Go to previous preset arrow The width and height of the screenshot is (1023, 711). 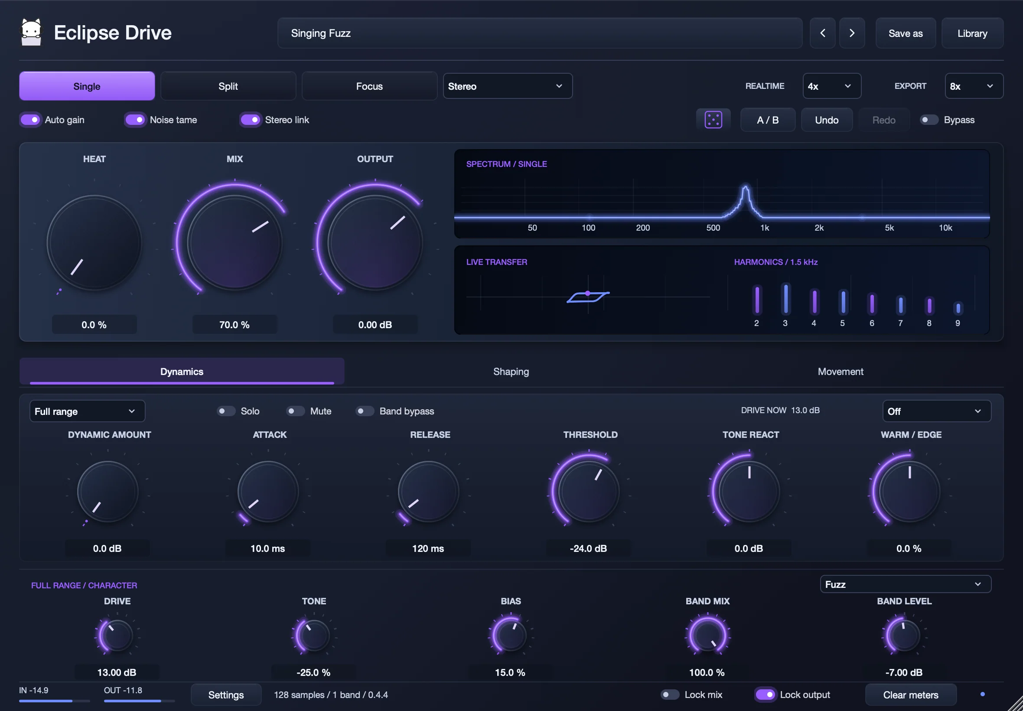tap(822, 33)
